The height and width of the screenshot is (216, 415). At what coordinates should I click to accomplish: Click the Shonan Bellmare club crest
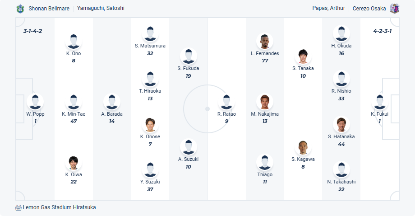pos(20,9)
